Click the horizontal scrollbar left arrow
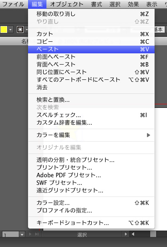This screenshot has width=167, height=247. (x=133, y=234)
